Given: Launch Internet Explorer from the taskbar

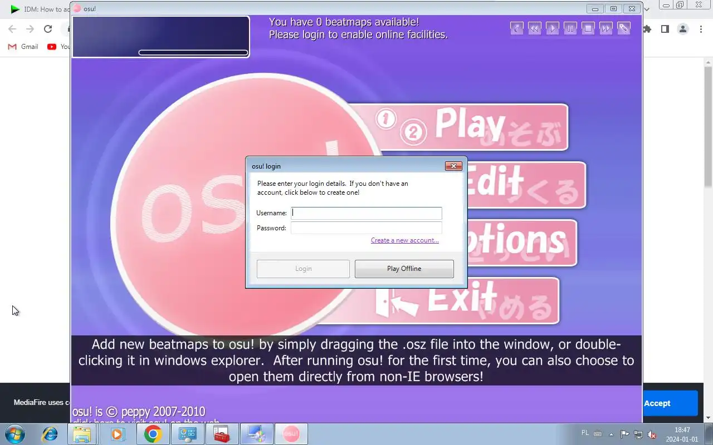Looking at the screenshot, I should pos(50,434).
